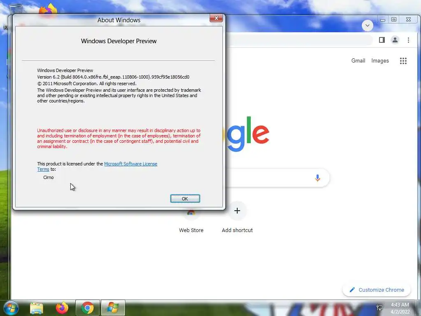
Task: Open Windows Explorer from the taskbar
Action: (x=37, y=308)
